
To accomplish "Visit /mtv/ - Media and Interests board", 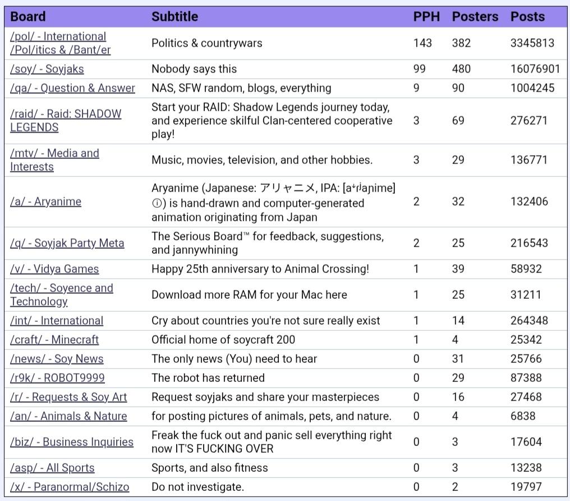I will pyautogui.click(x=54, y=160).
